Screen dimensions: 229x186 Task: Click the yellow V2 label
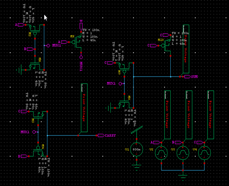(x=151, y=150)
